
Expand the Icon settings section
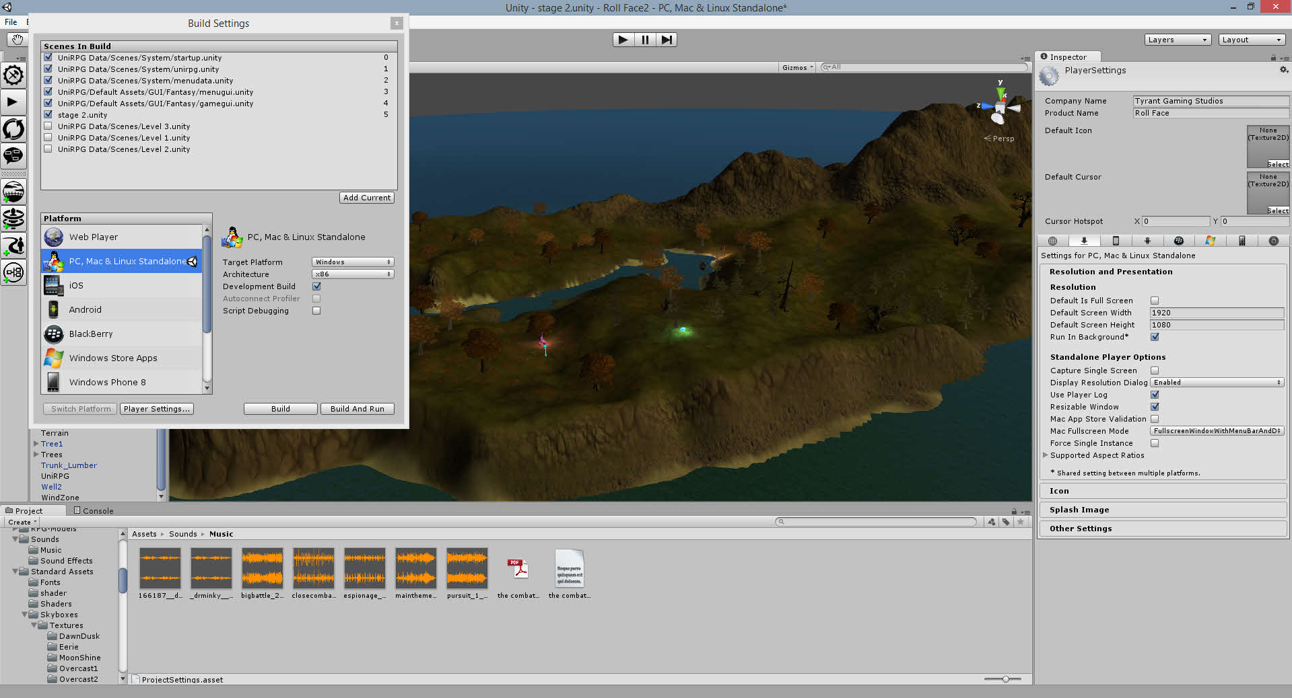point(1163,491)
